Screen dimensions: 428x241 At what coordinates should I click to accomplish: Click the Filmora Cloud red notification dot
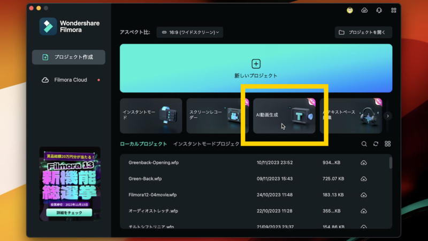(98, 80)
